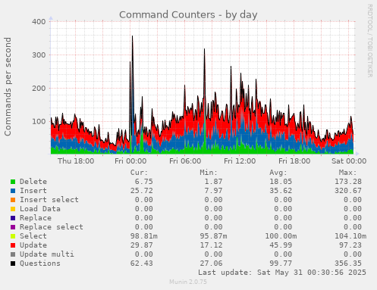Click the gray Update multi legend swatch
The height and width of the screenshot is (290, 377).
13,254
